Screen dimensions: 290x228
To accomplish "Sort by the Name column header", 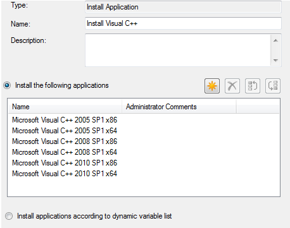I will pos(65,107).
